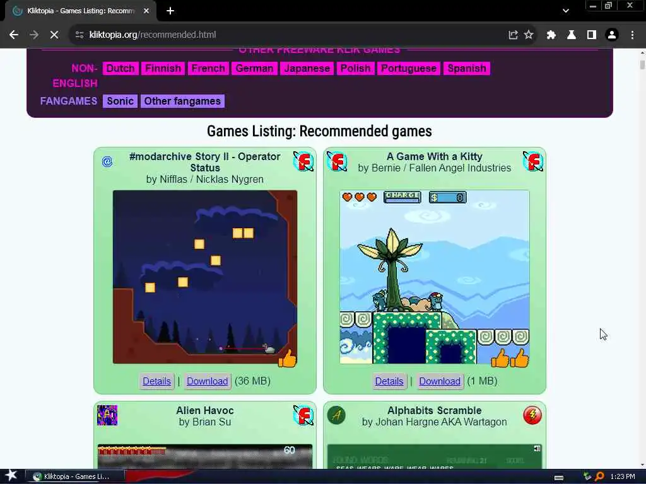Toggle the browser side panel
The height and width of the screenshot is (484, 646).
tap(592, 35)
